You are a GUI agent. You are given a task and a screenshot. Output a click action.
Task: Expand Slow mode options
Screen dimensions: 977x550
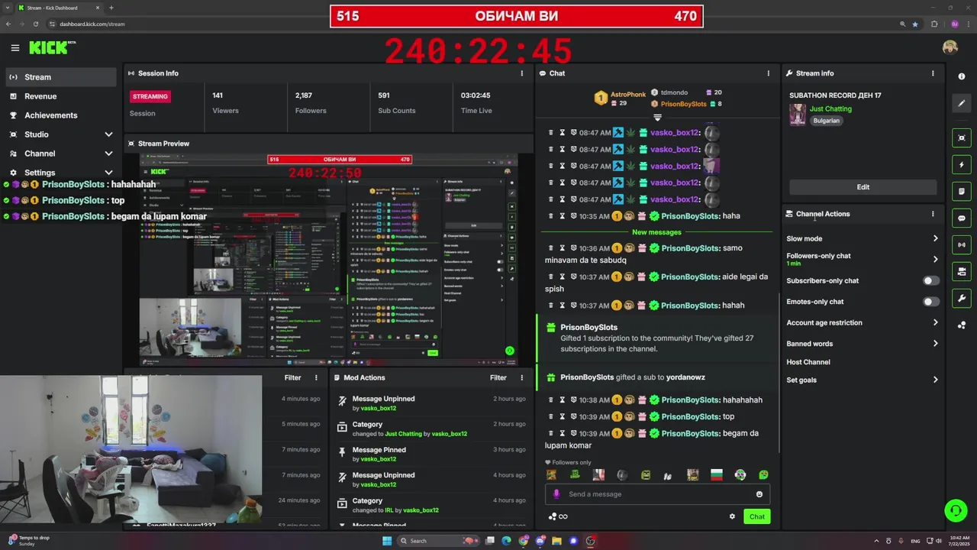pos(935,238)
